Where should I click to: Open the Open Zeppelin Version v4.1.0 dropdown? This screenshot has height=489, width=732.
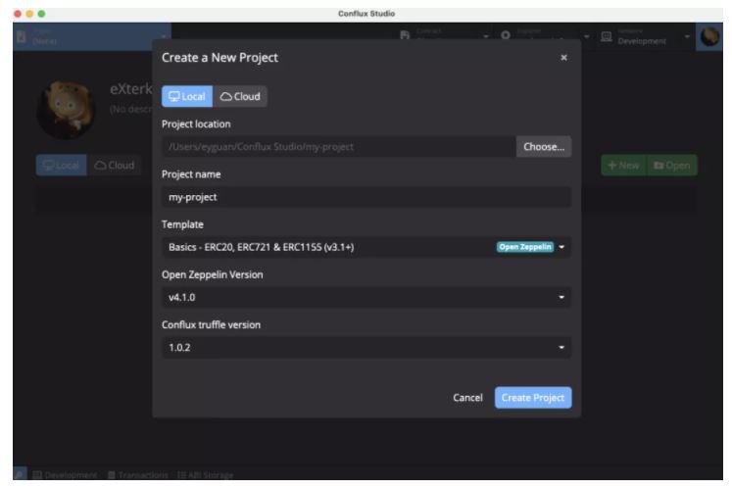366,297
